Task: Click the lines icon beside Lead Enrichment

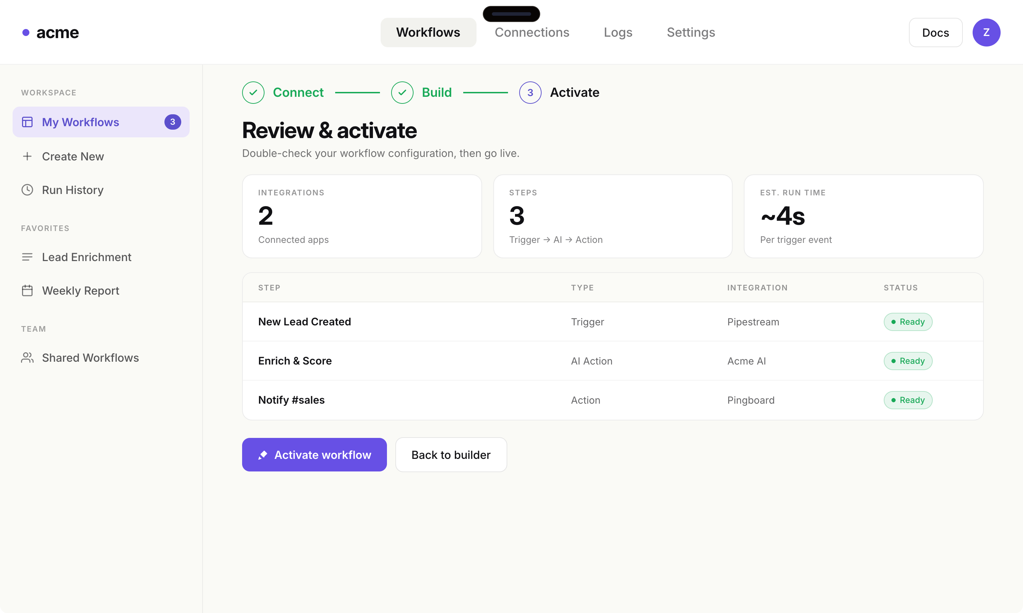Action: [x=27, y=257]
